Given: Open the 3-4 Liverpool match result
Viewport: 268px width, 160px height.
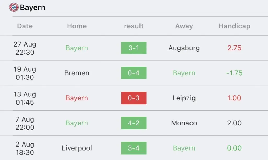Looking at the screenshot, I should coord(134,148).
